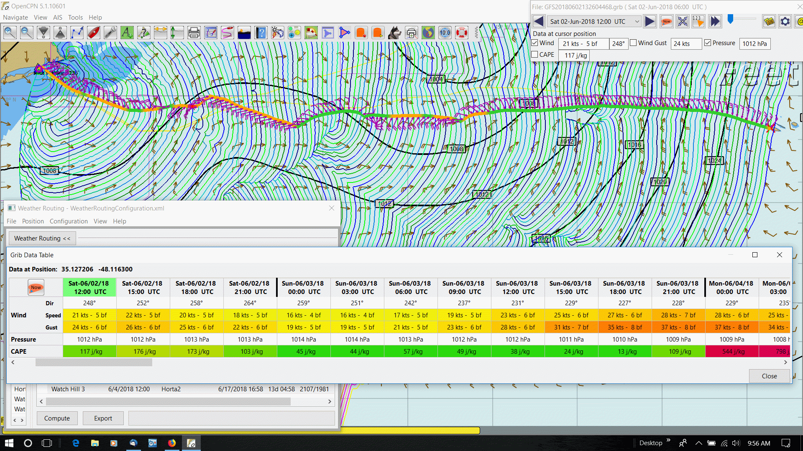Open the GRIB timestep dropdown
The width and height of the screenshot is (803, 451).
click(637, 21)
